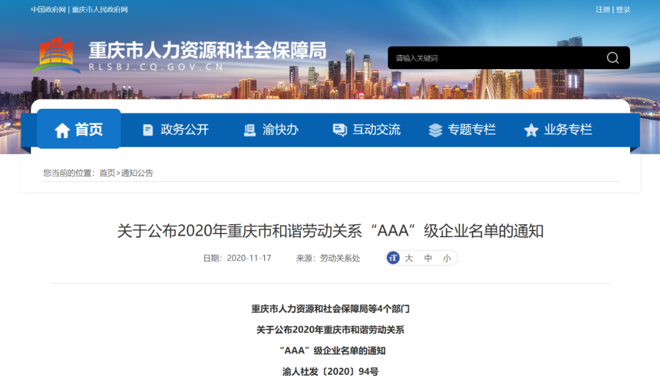660x382 pixels.
Task: Click the 登录 login link
Action: click(623, 10)
